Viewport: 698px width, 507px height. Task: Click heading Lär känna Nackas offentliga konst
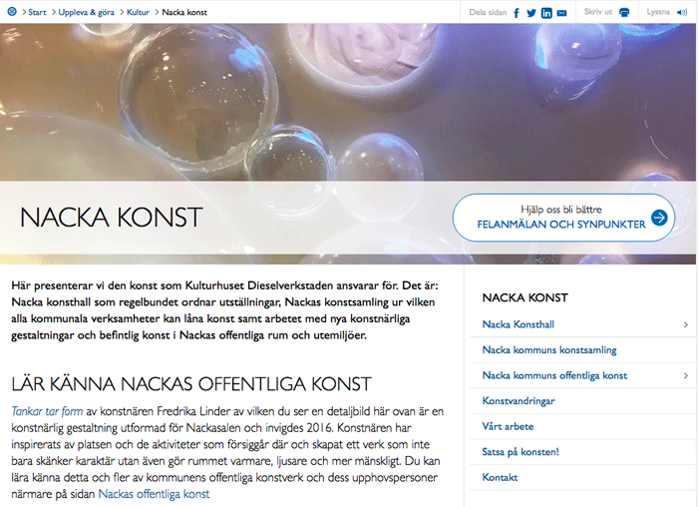tap(191, 384)
